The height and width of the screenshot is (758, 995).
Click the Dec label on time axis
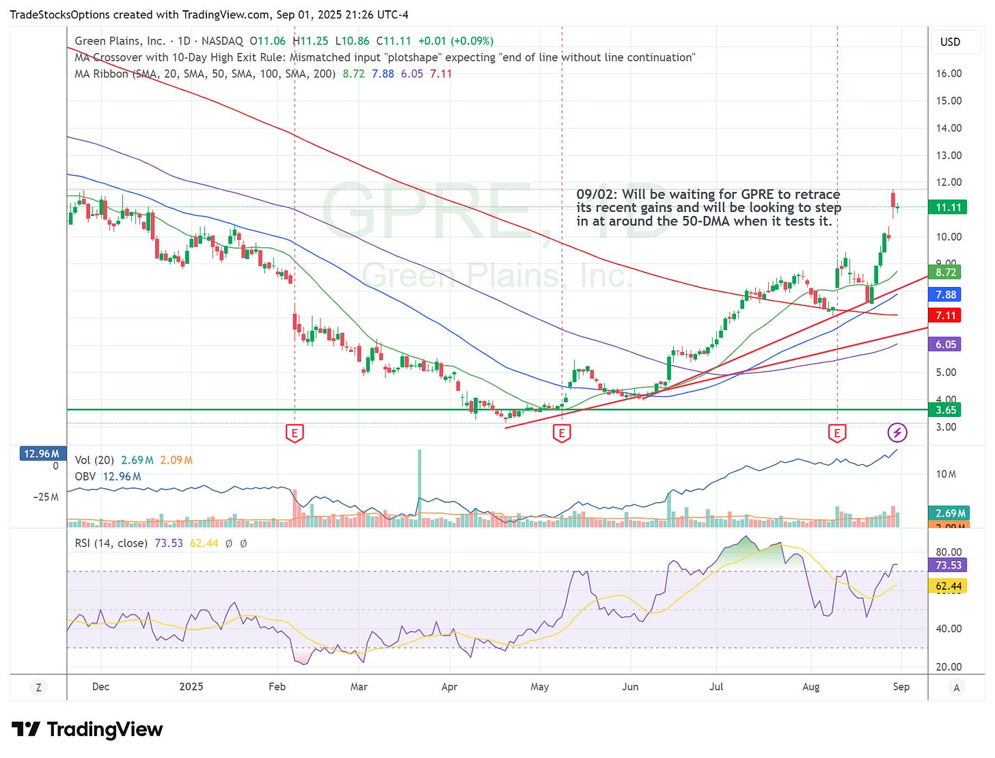pos(100,687)
